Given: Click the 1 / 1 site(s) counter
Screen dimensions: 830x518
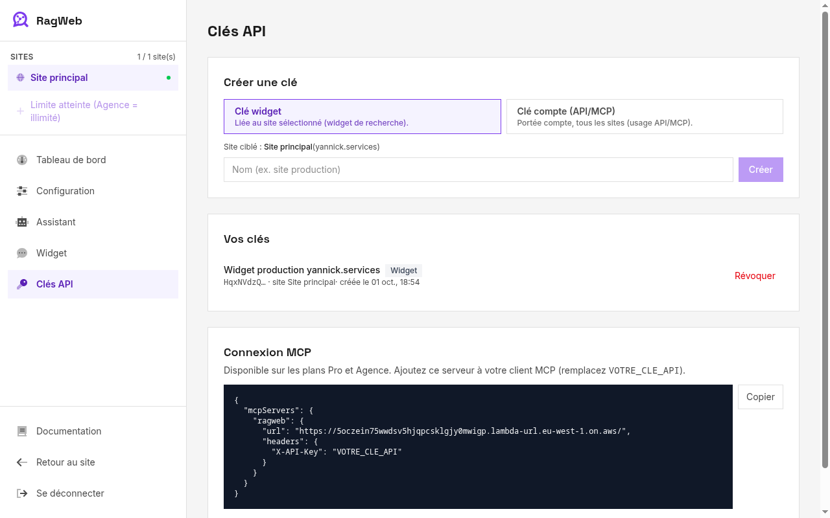Looking at the screenshot, I should click(x=156, y=57).
